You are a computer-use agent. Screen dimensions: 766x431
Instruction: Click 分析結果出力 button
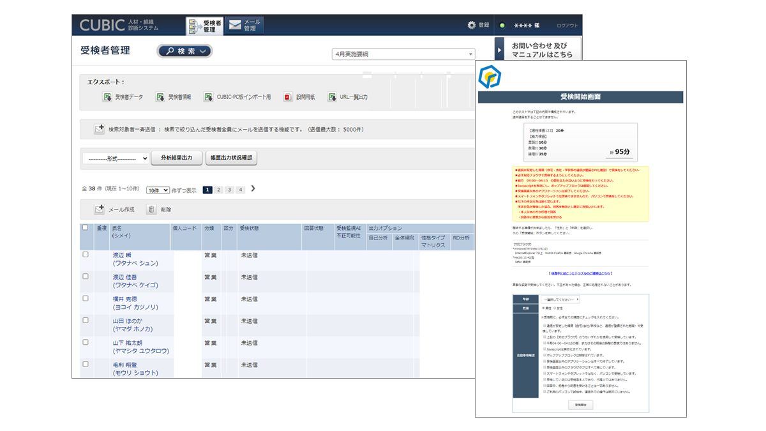pyautogui.click(x=177, y=158)
